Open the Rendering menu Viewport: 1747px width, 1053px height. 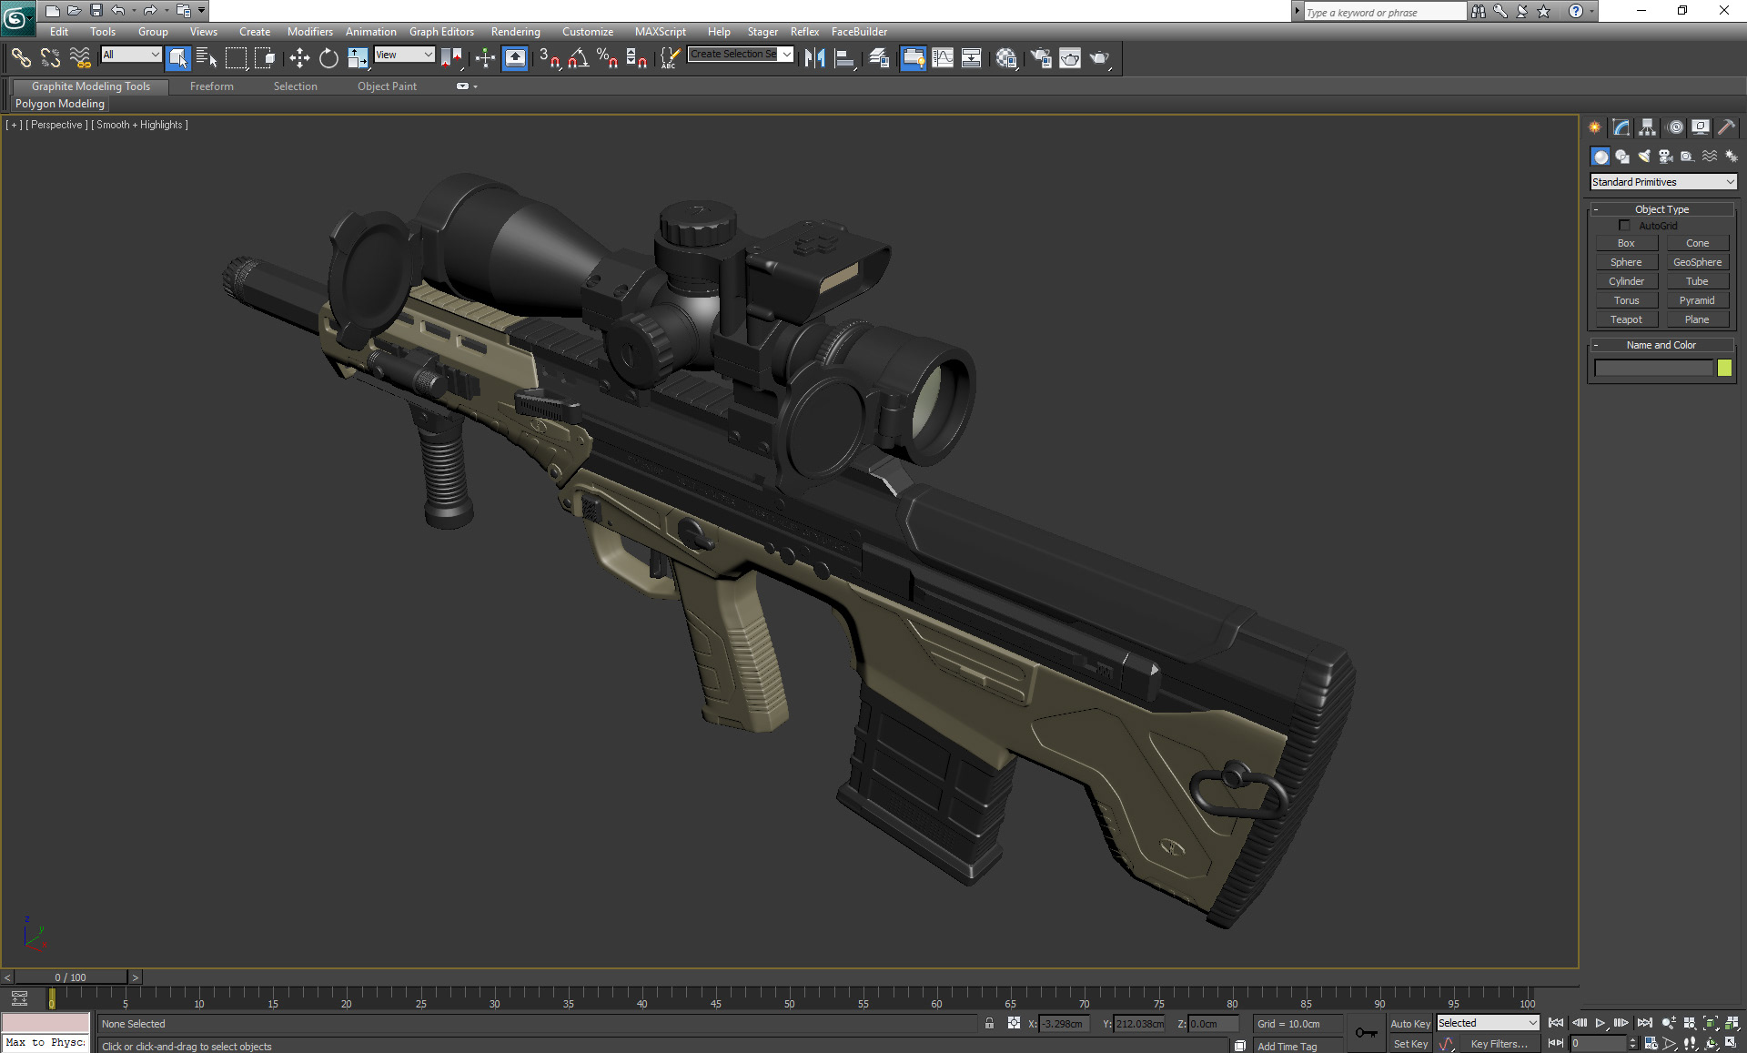coord(515,31)
